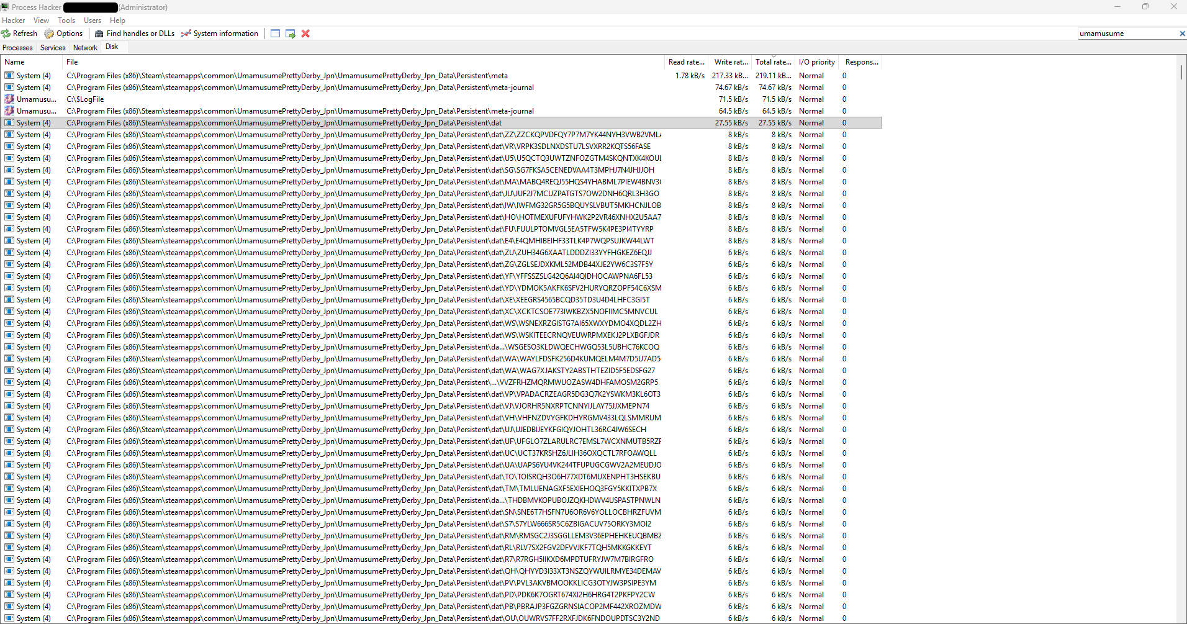The image size is (1187, 624).
Task: Select the C:\$LogFile file path
Action: point(85,99)
